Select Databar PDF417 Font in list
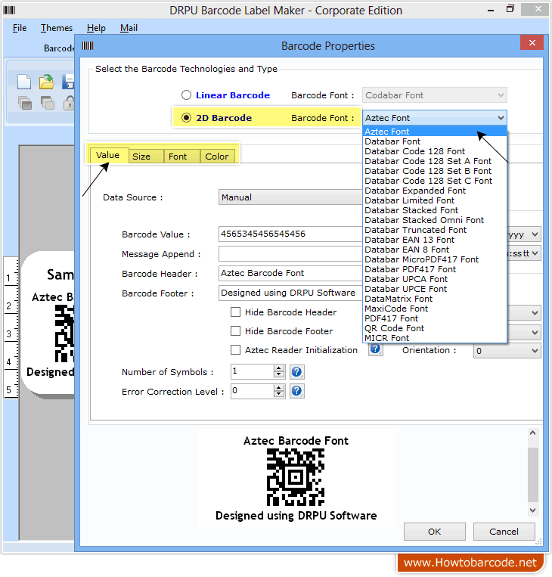Viewport: 552px width, 577px height. [x=435, y=269]
